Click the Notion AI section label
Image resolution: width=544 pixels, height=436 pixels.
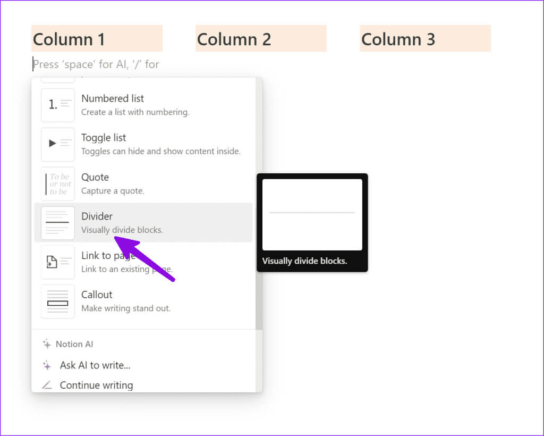pos(74,344)
